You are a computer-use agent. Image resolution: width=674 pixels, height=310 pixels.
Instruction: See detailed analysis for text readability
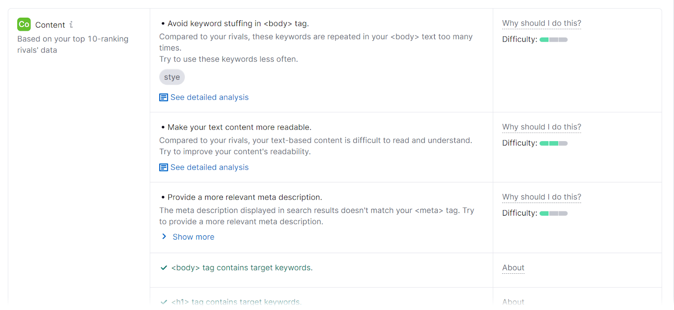click(209, 167)
